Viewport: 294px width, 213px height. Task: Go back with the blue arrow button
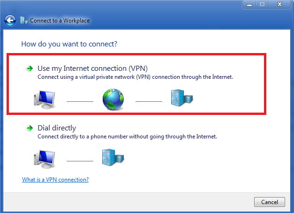point(10,21)
